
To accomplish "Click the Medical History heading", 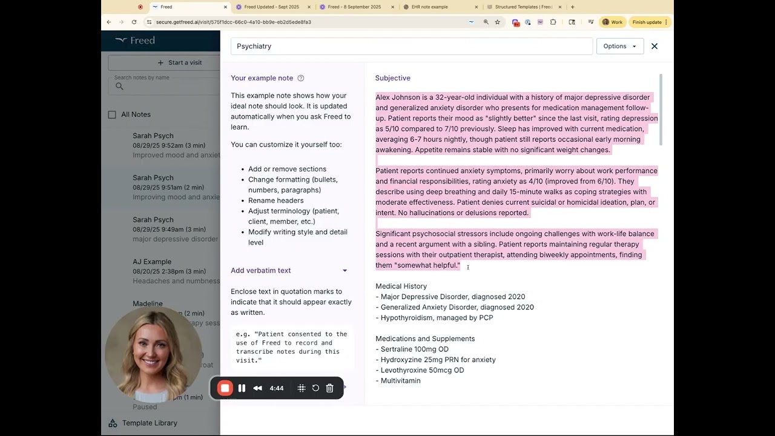I will [401, 286].
